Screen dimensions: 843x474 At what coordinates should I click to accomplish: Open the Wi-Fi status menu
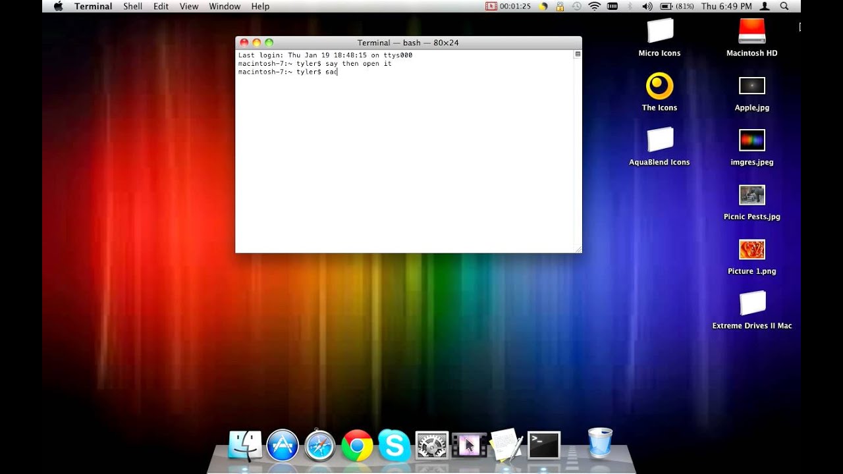tap(595, 6)
